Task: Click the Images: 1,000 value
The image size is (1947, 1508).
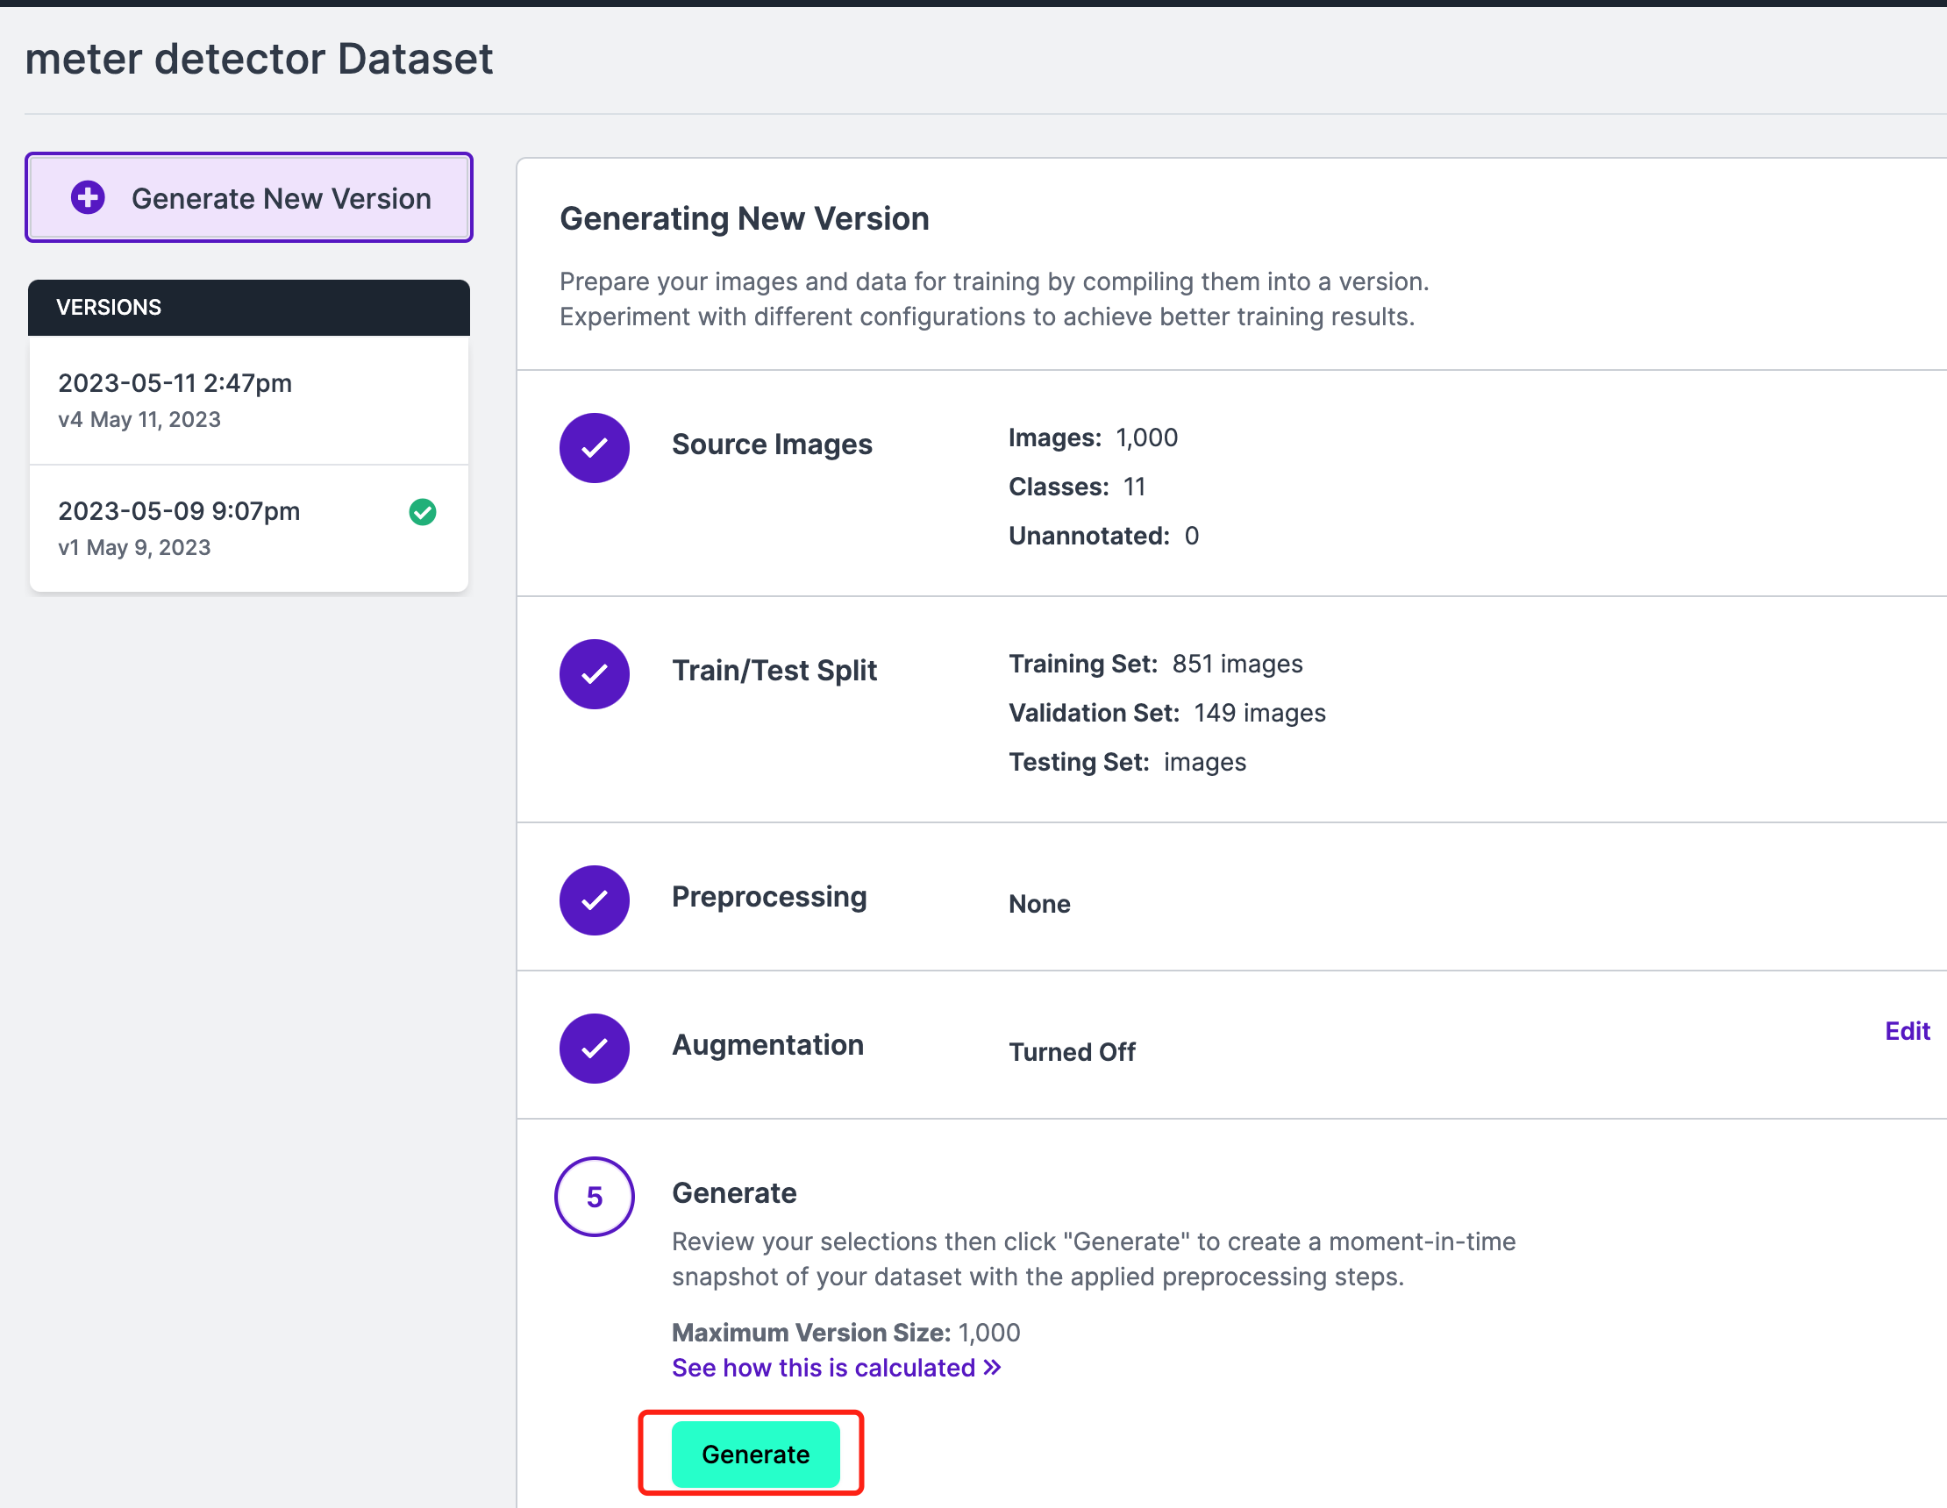Action: coord(1093,437)
